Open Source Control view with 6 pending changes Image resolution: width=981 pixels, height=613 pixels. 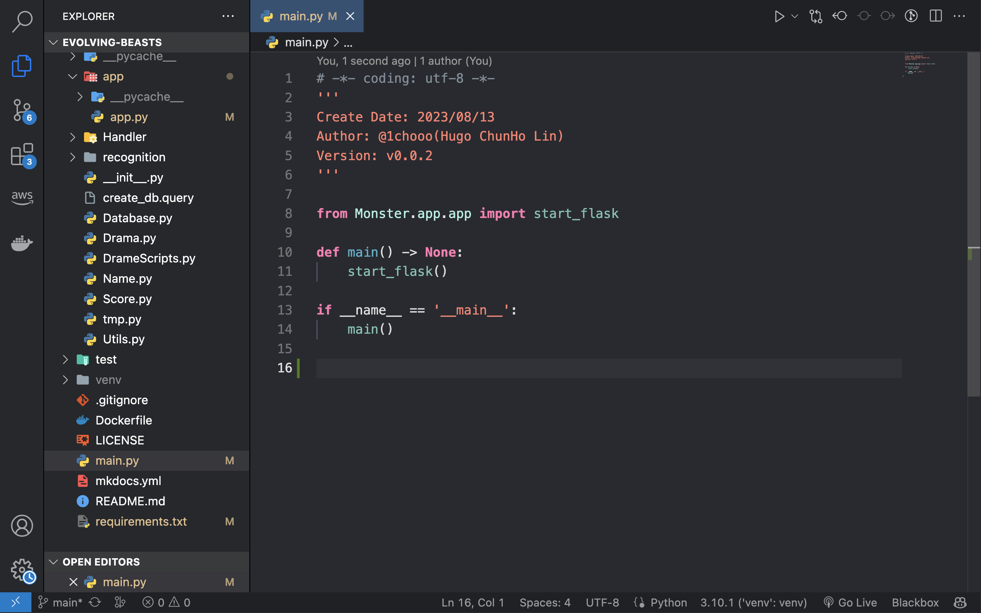(x=22, y=110)
